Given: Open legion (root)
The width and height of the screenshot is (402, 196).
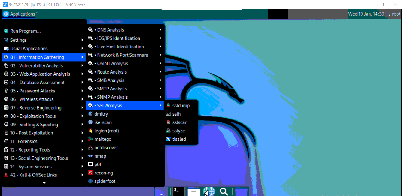Looking at the screenshot, I should [x=125, y=131].
